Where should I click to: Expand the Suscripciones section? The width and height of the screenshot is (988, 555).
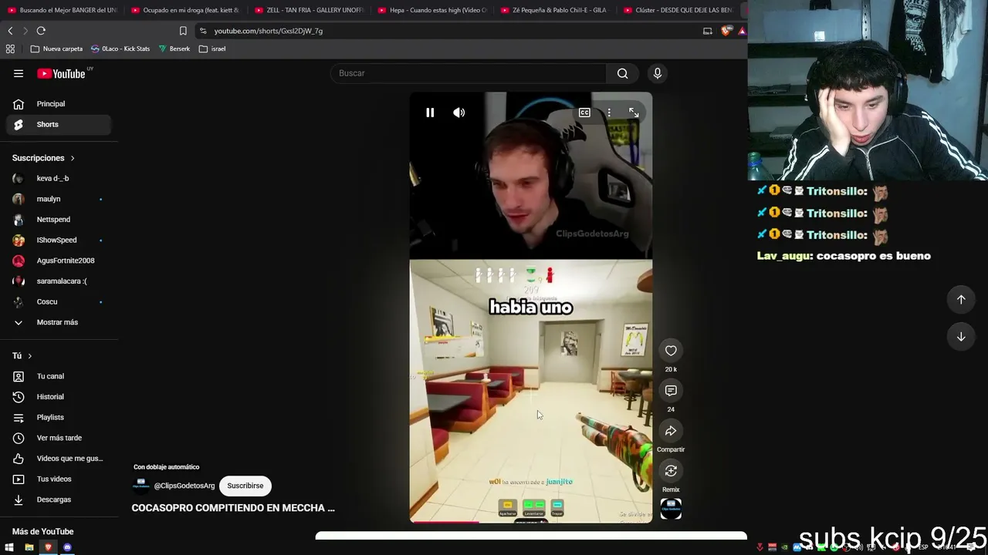(44, 158)
